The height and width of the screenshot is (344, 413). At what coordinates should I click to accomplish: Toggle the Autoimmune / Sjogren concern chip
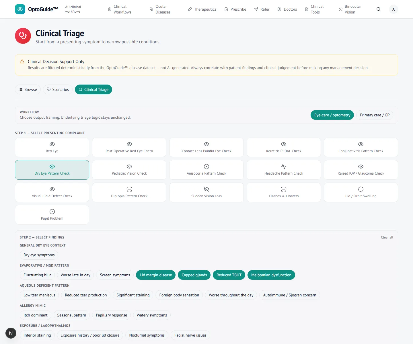pyautogui.click(x=290, y=295)
